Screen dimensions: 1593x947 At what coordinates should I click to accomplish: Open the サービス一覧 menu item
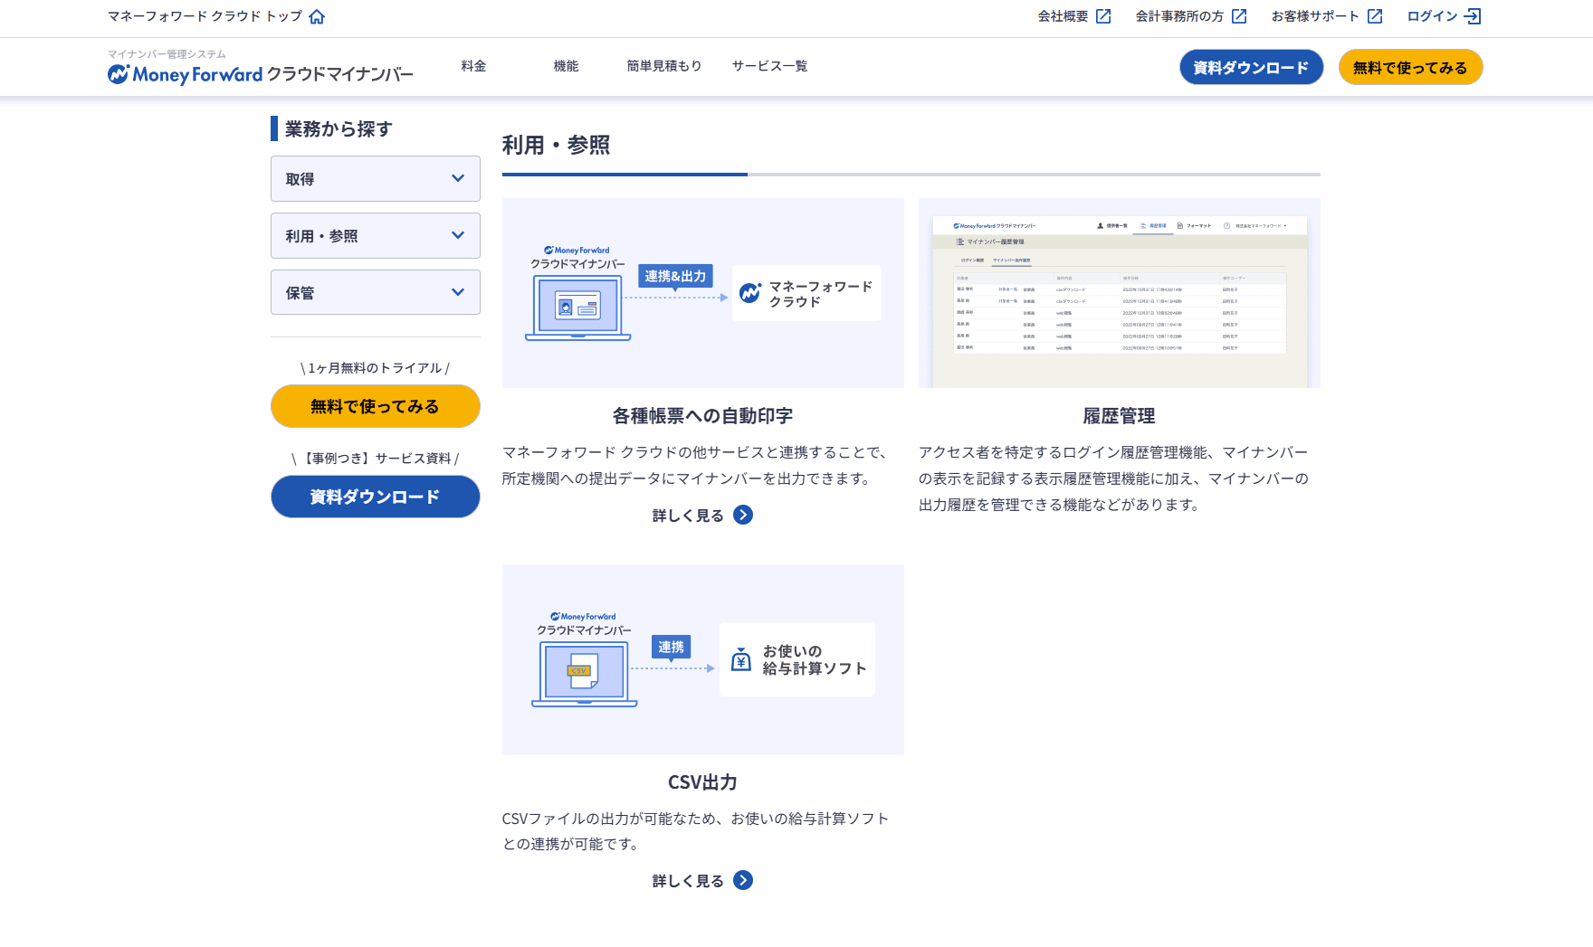770,66
